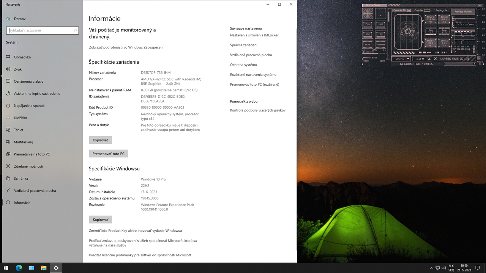Click the X icon beside LAPSED TIME
This screenshot has width=486, height=273.
(x=435, y=59)
